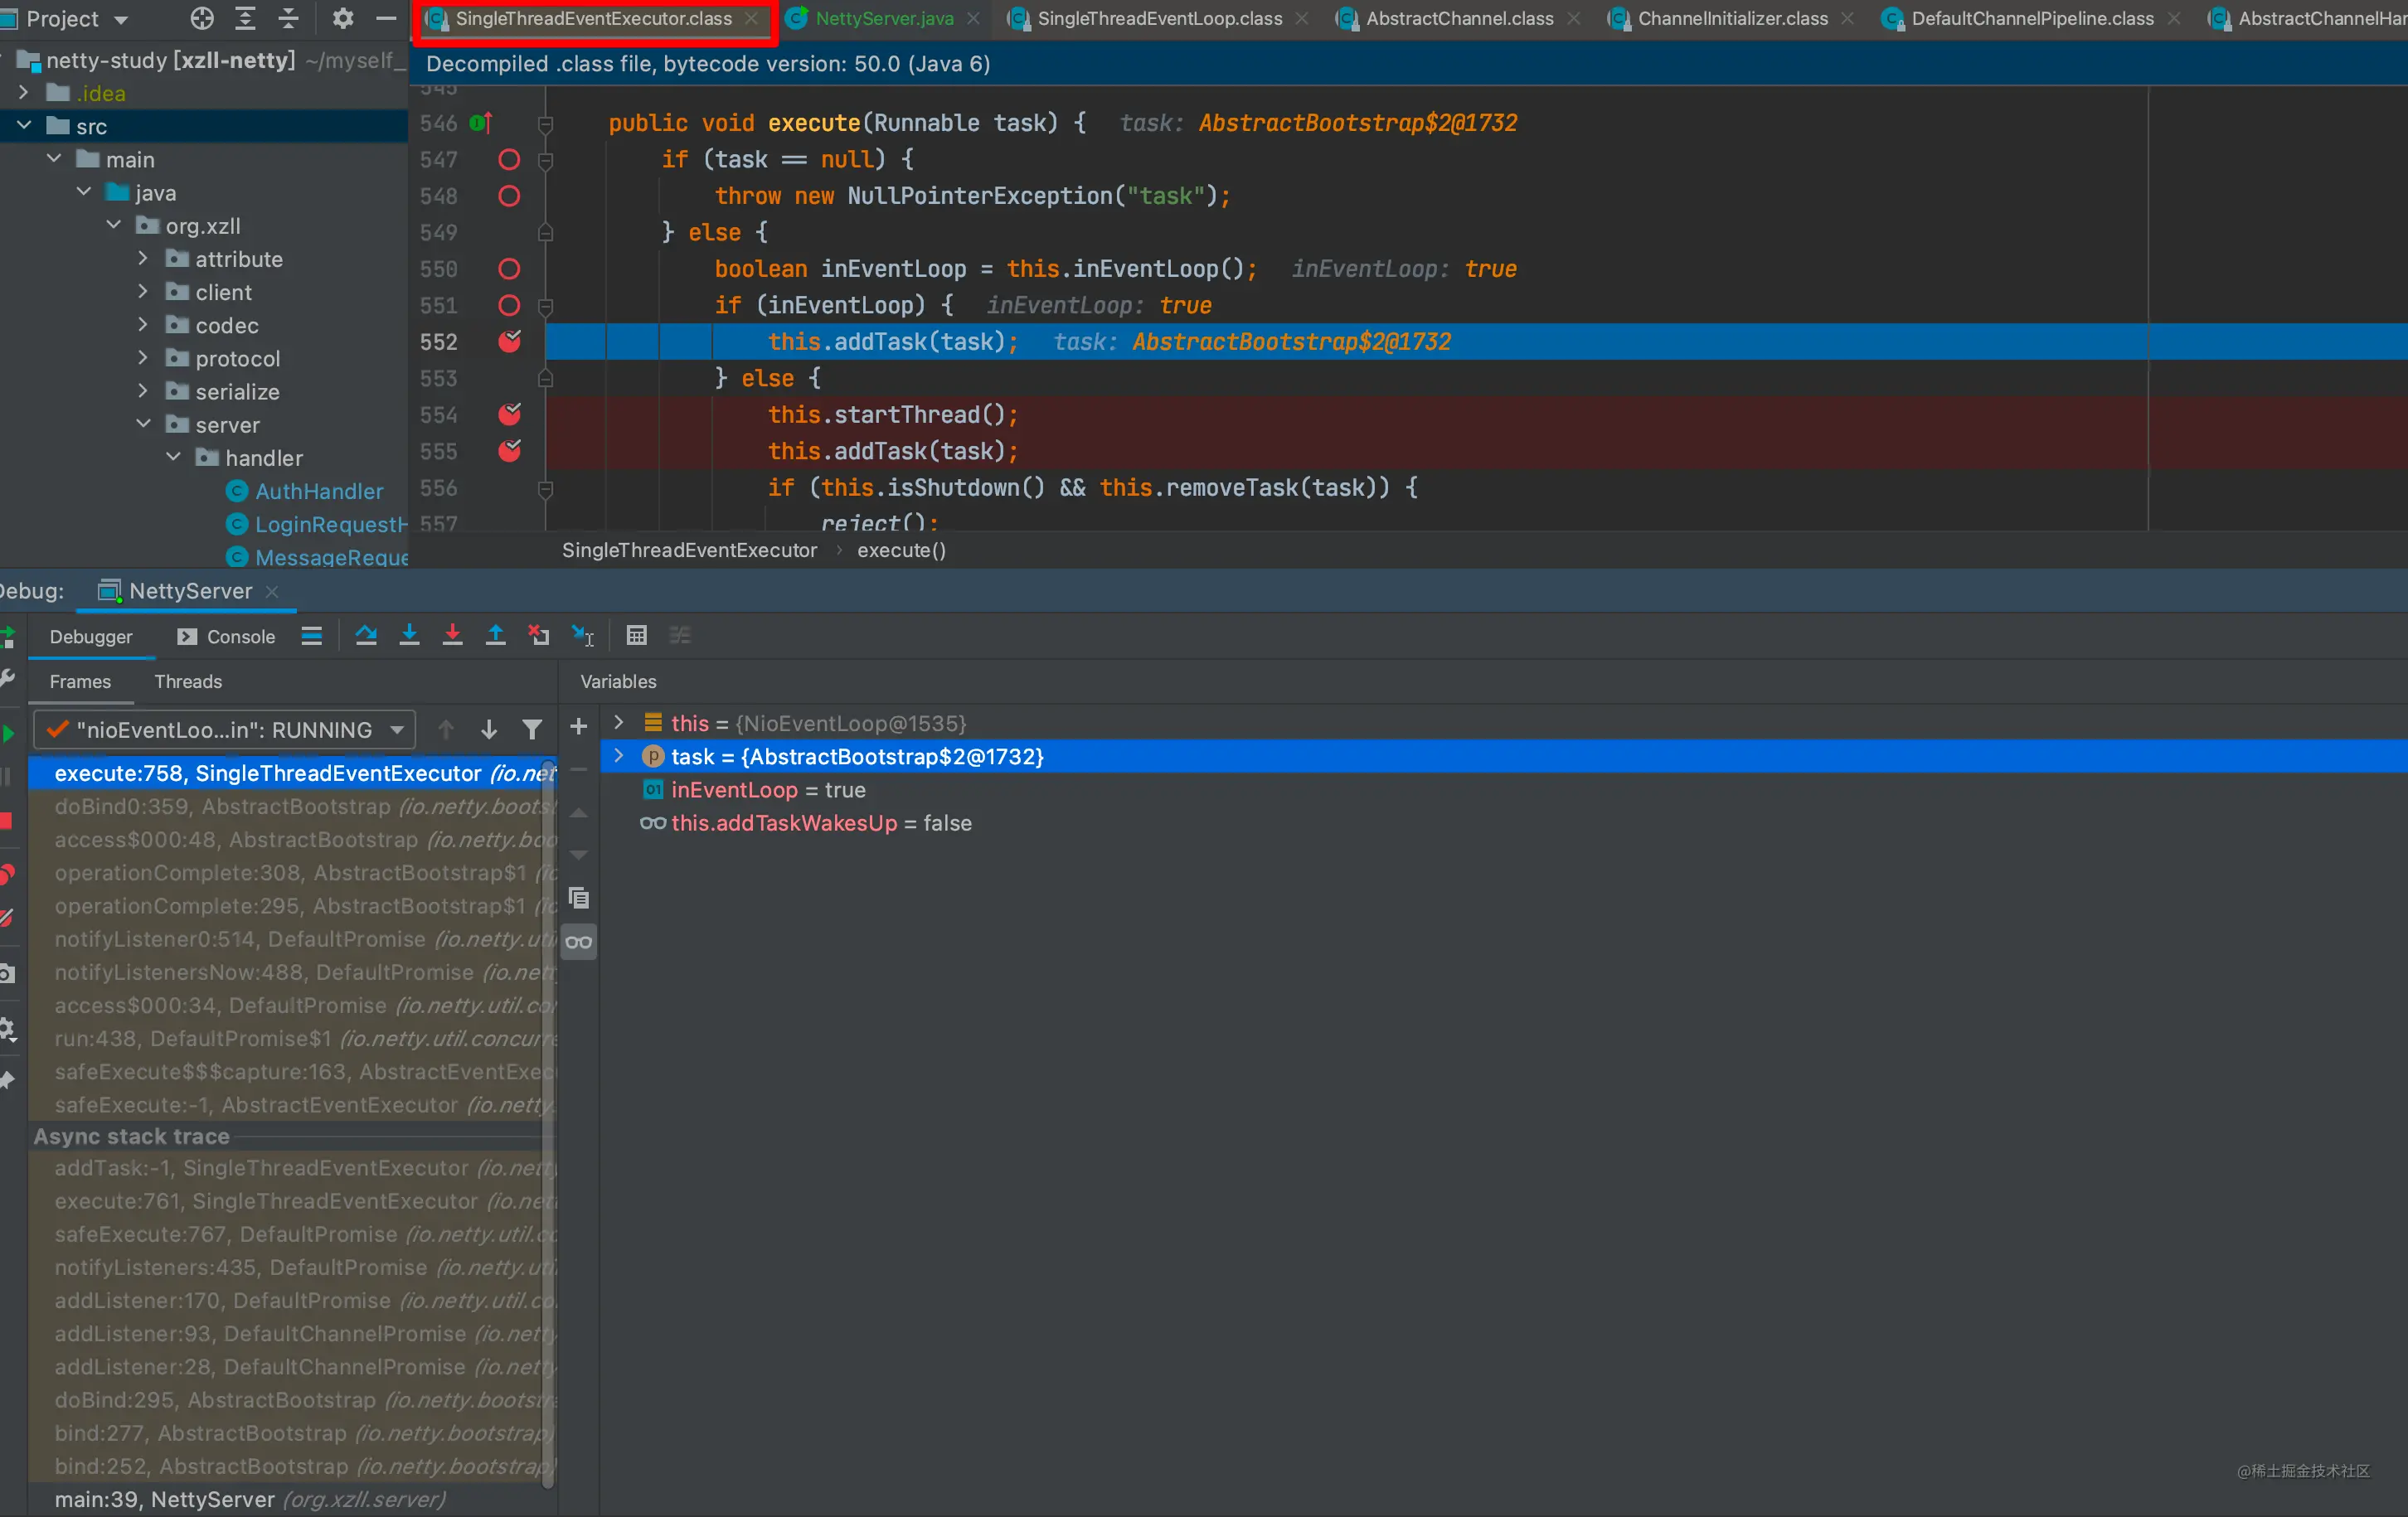The width and height of the screenshot is (2408, 1517).
Task: Click Step Into debugger icon
Action: coord(409,635)
